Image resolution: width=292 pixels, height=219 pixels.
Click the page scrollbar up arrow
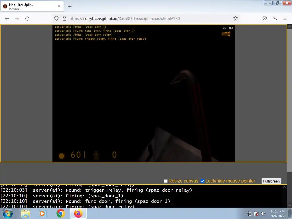(290, 27)
